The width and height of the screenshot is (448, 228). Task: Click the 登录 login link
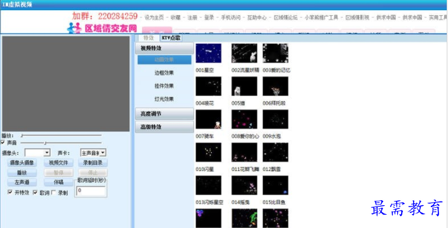[x=209, y=17]
